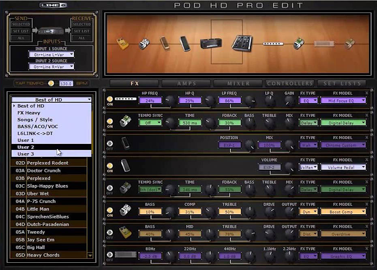Screen dimensions: 377x270
Task: Click Receive All button
Action: click(82, 38)
